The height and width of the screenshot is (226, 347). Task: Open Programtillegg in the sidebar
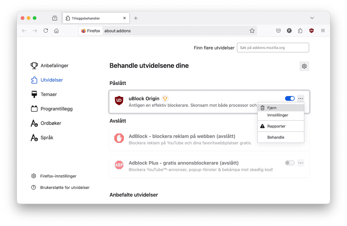[52, 109]
